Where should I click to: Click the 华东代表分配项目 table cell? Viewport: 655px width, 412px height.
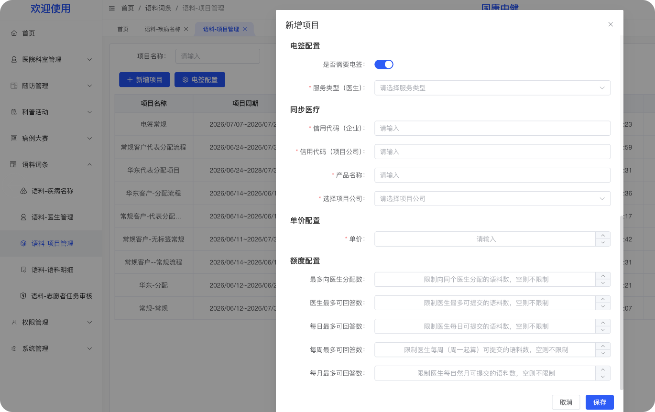click(153, 170)
